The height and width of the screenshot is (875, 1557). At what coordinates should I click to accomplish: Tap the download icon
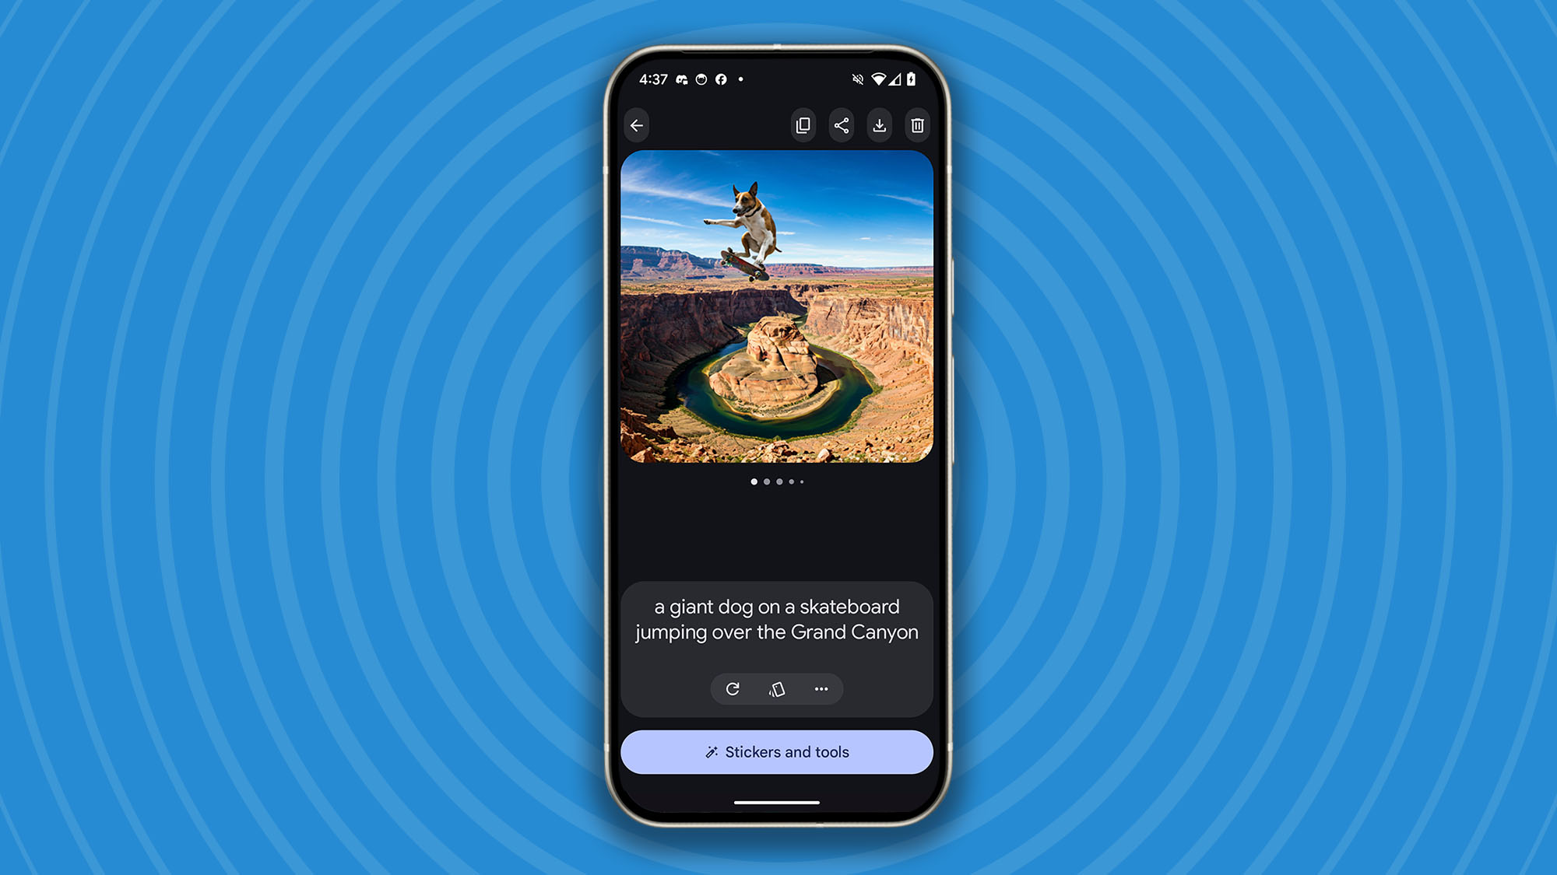click(879, 125)
